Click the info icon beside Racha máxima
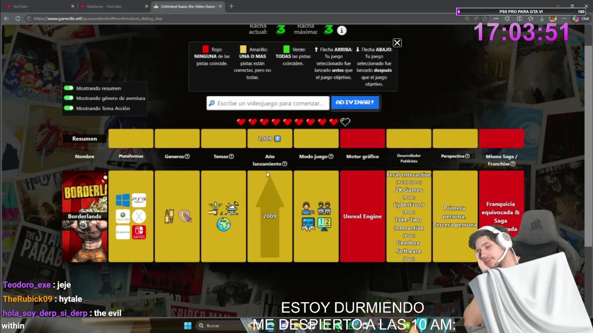This screenshot has height=333, width=593. (342, 31)
